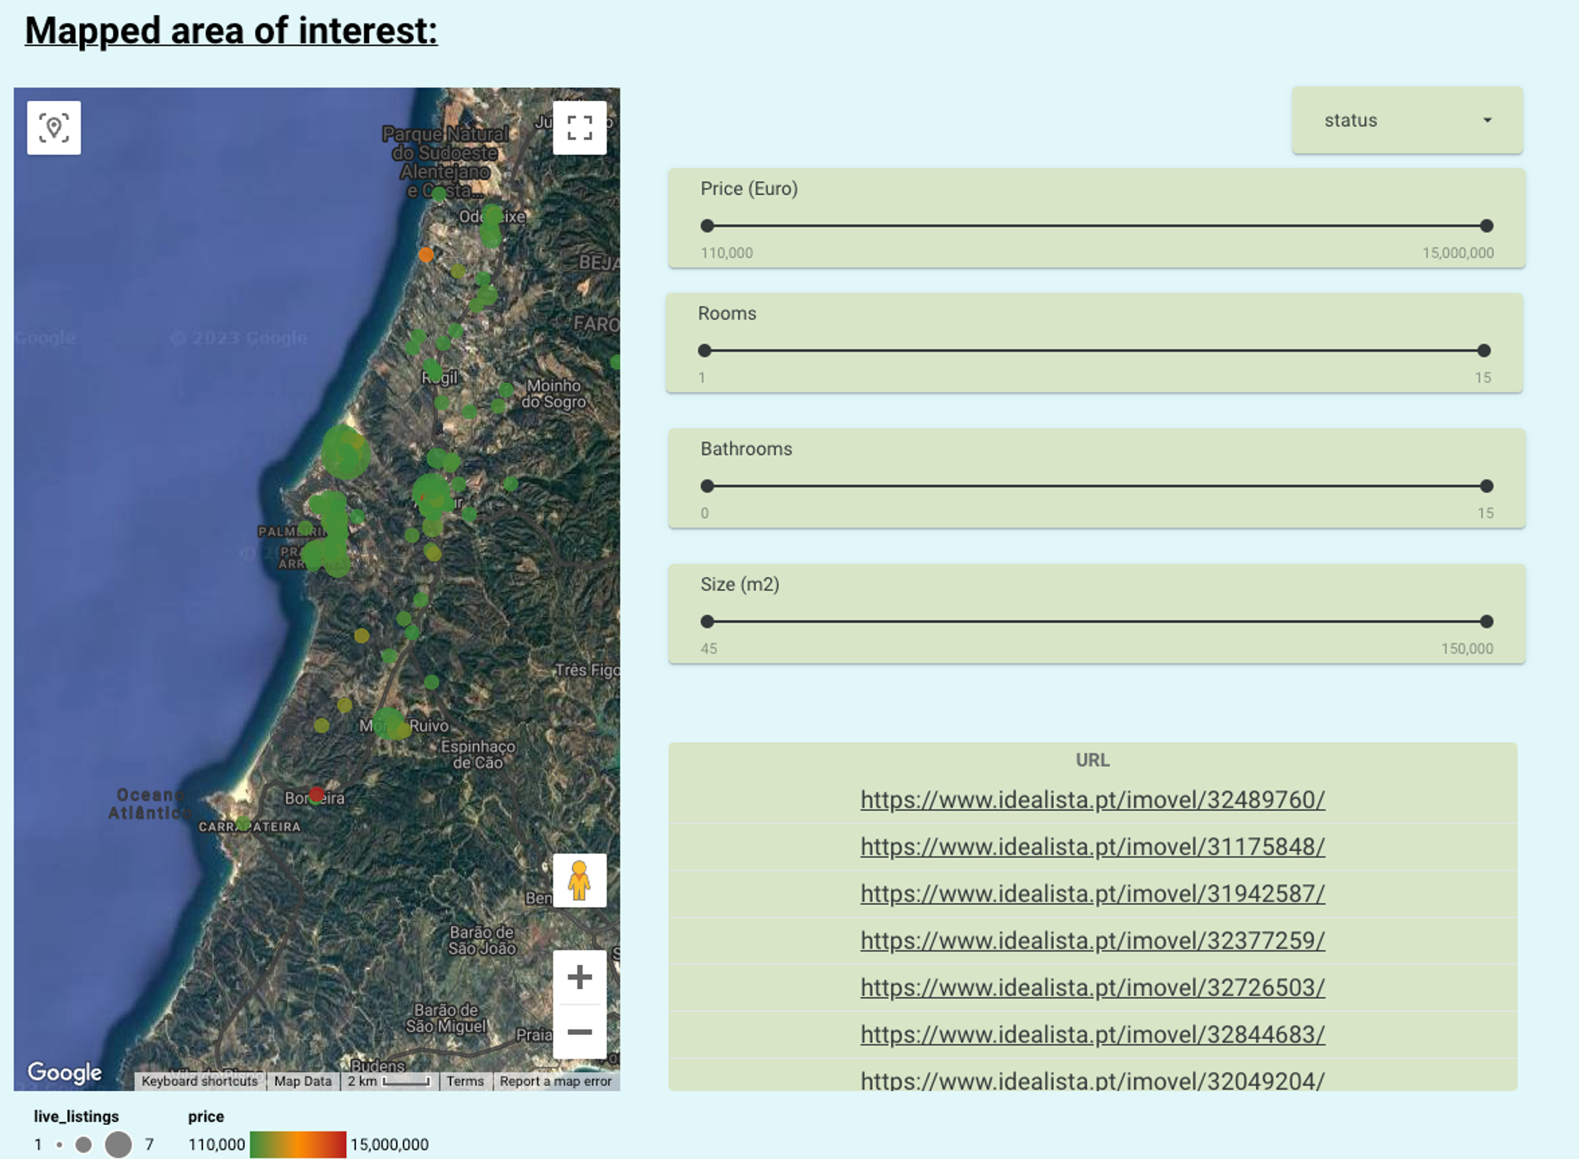The height and width of the screenshot is (1159, 1579).
Task: Open listing link imovel/32489760
Action: (x=1092, y=799)
